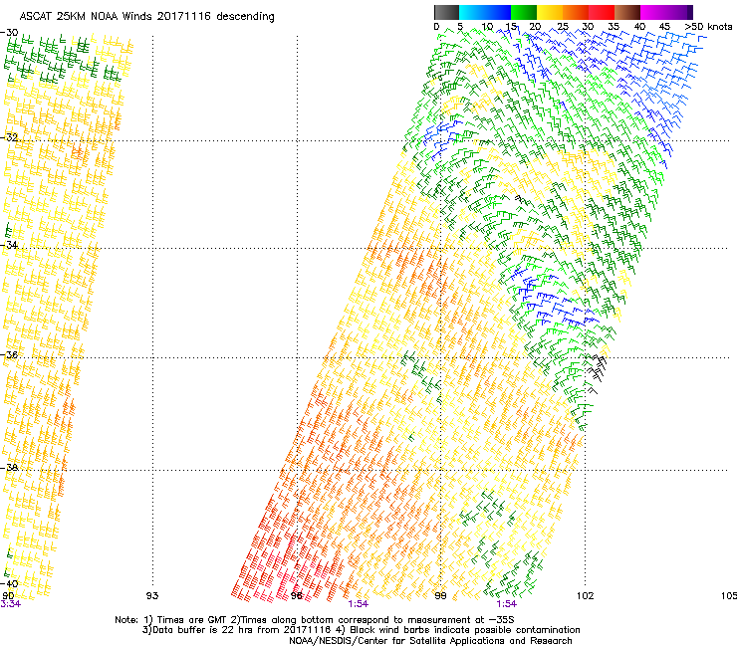Viewport: 737px width, 647px height.
Task: Select the yellow 20-25 knots color swatch
Action: click(550, 12)
